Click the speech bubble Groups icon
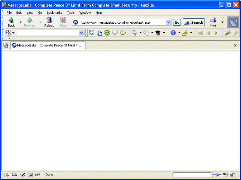Image resolution: width=241 pixels, height=180 pixels. pyautogui.click(x=115, y=33)
